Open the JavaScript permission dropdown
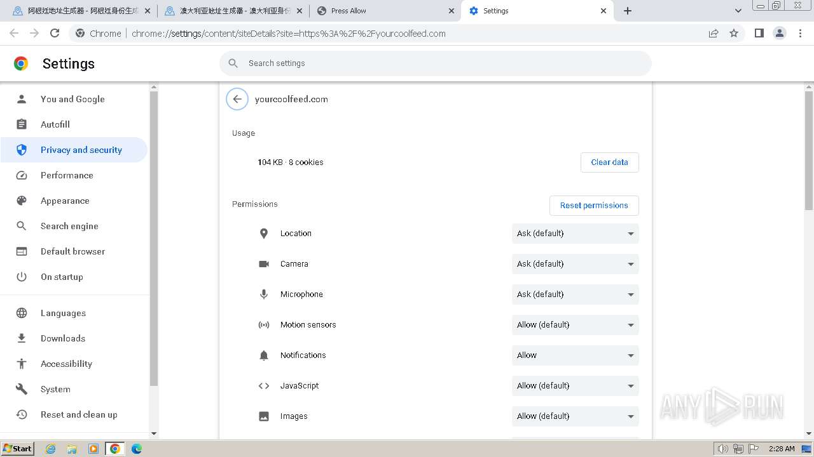 (576, 386)
